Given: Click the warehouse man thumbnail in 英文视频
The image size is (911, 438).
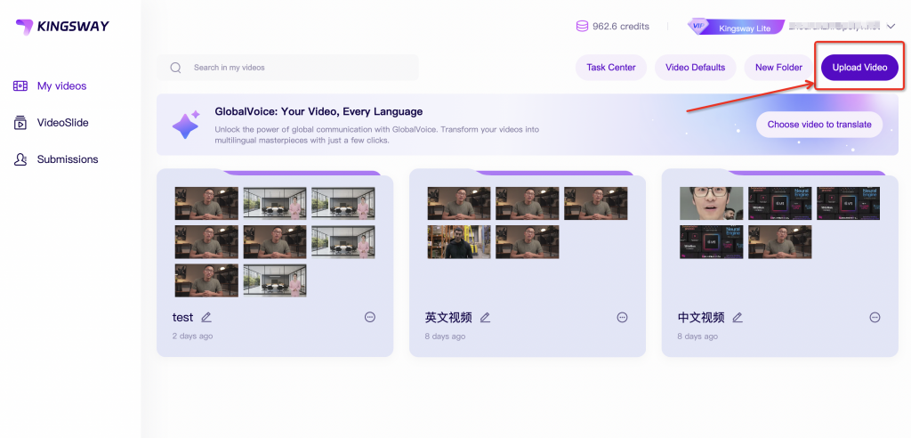Looking at the screenshot, I should (x=459, y=242).
